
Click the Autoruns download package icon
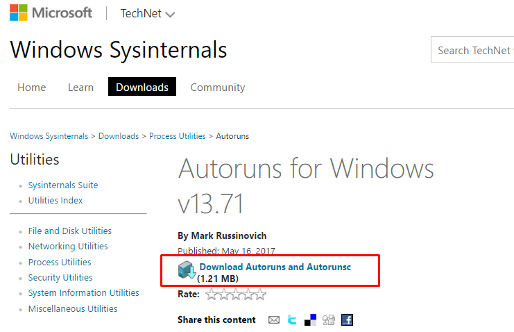pos(187,270)
